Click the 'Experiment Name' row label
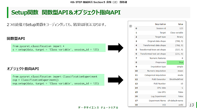Screen dimensions: 197x110 click(x=157, y=101)
